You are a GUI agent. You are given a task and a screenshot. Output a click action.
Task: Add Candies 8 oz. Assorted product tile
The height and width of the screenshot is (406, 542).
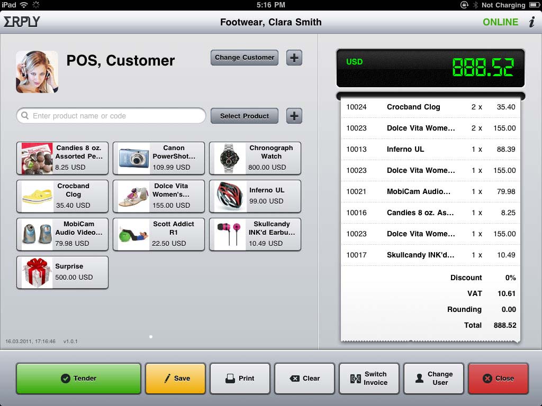tap(62, 158)
